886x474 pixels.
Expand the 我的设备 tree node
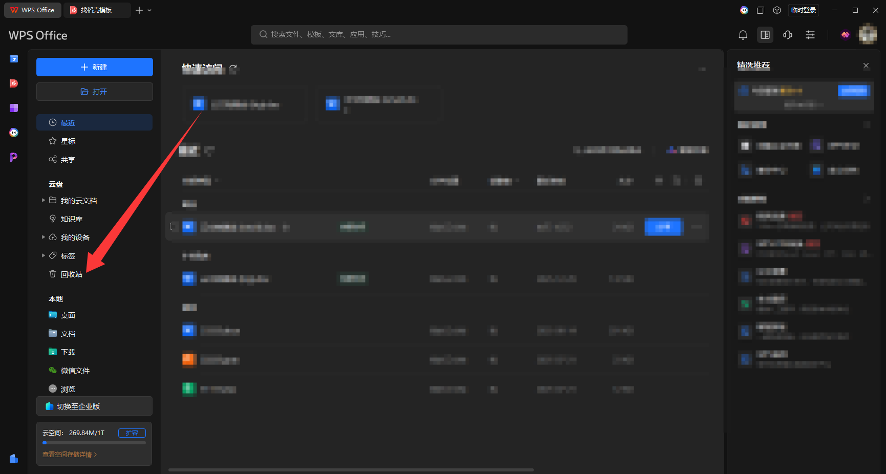[44, 237]
